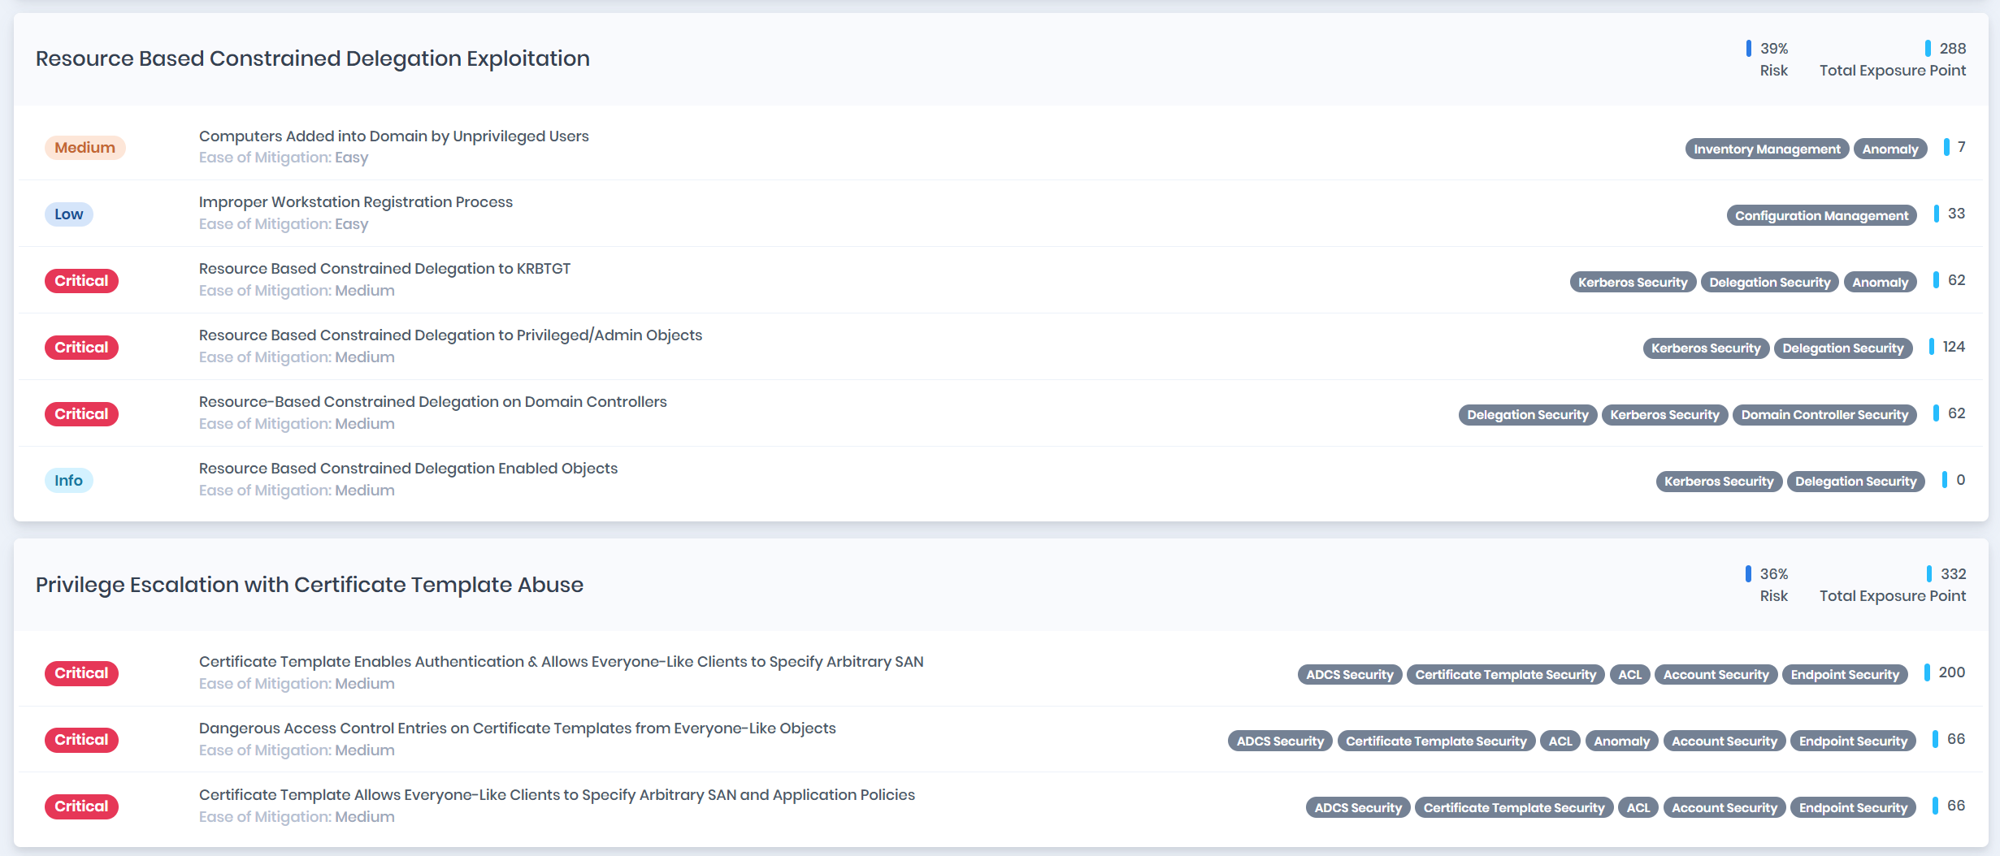Open Resource Based Constrained Delegation to KRBTGT
This screenshot has height=856, width=2000.
(384, 269)
